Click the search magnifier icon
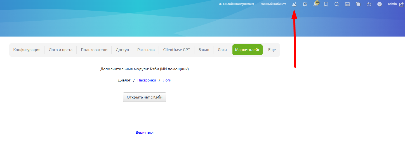This screenshot has height=154, width=405. (x=337, y=4)
